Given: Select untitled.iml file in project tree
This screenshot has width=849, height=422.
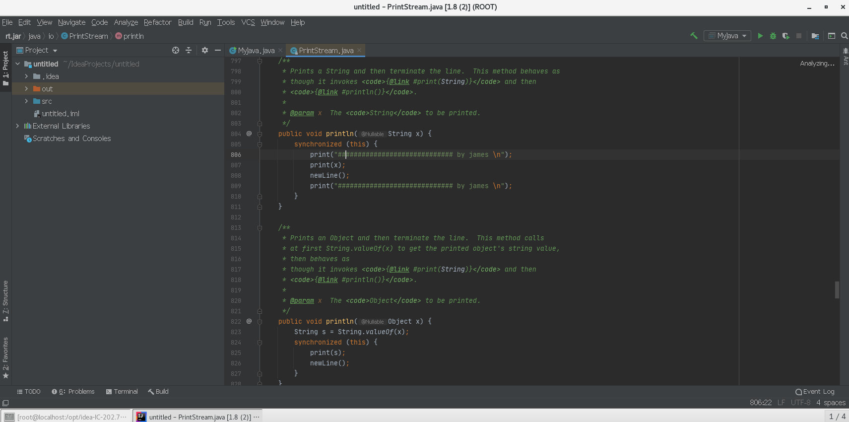Looking at the screenshot, I should click(x=61, y=114).
